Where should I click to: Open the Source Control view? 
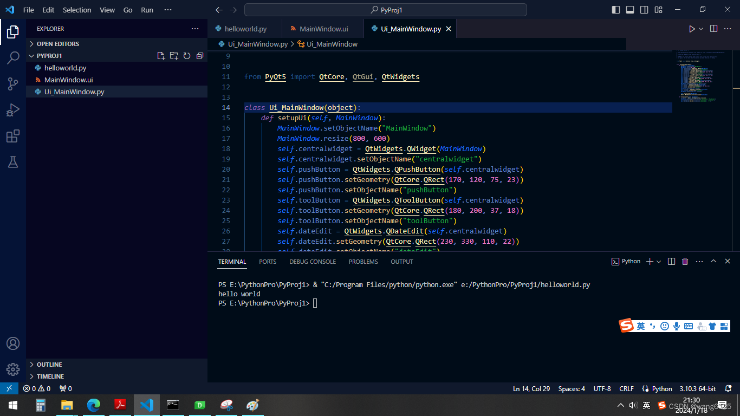click(13, 84)
